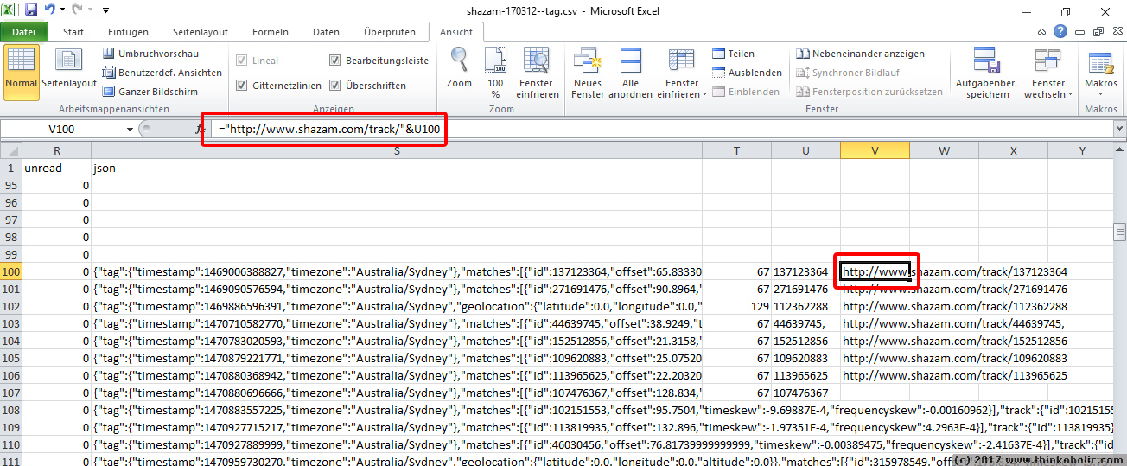Toggle the Gitternetzlinien checkbox
The height and width of the screenshot is (466, 1127).
[242, 86]
